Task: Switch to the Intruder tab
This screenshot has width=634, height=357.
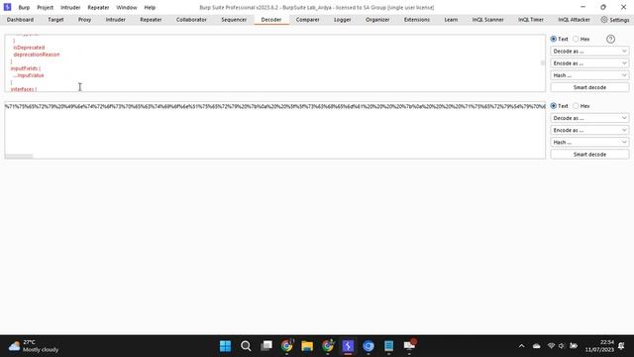Action: click(115, 20)
